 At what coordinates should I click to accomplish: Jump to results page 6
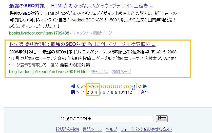(104, 92)
